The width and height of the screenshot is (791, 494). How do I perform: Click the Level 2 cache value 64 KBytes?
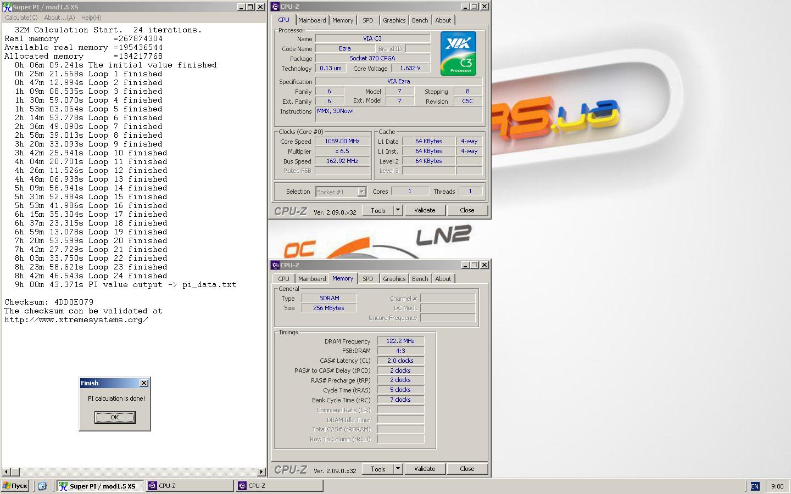pyautogui.click(x=428, y=161)
